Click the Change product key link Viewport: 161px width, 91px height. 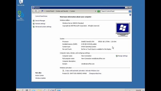pyautogui.click(x=95, y=74)
